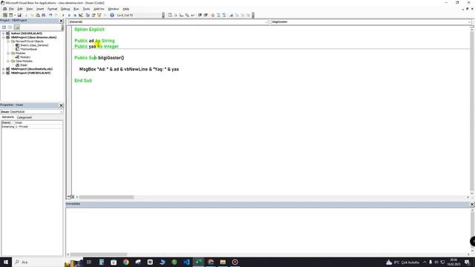This screenshot has width=475, height=267.
Task: Open the Debug menu
Action: coord(65,9)
